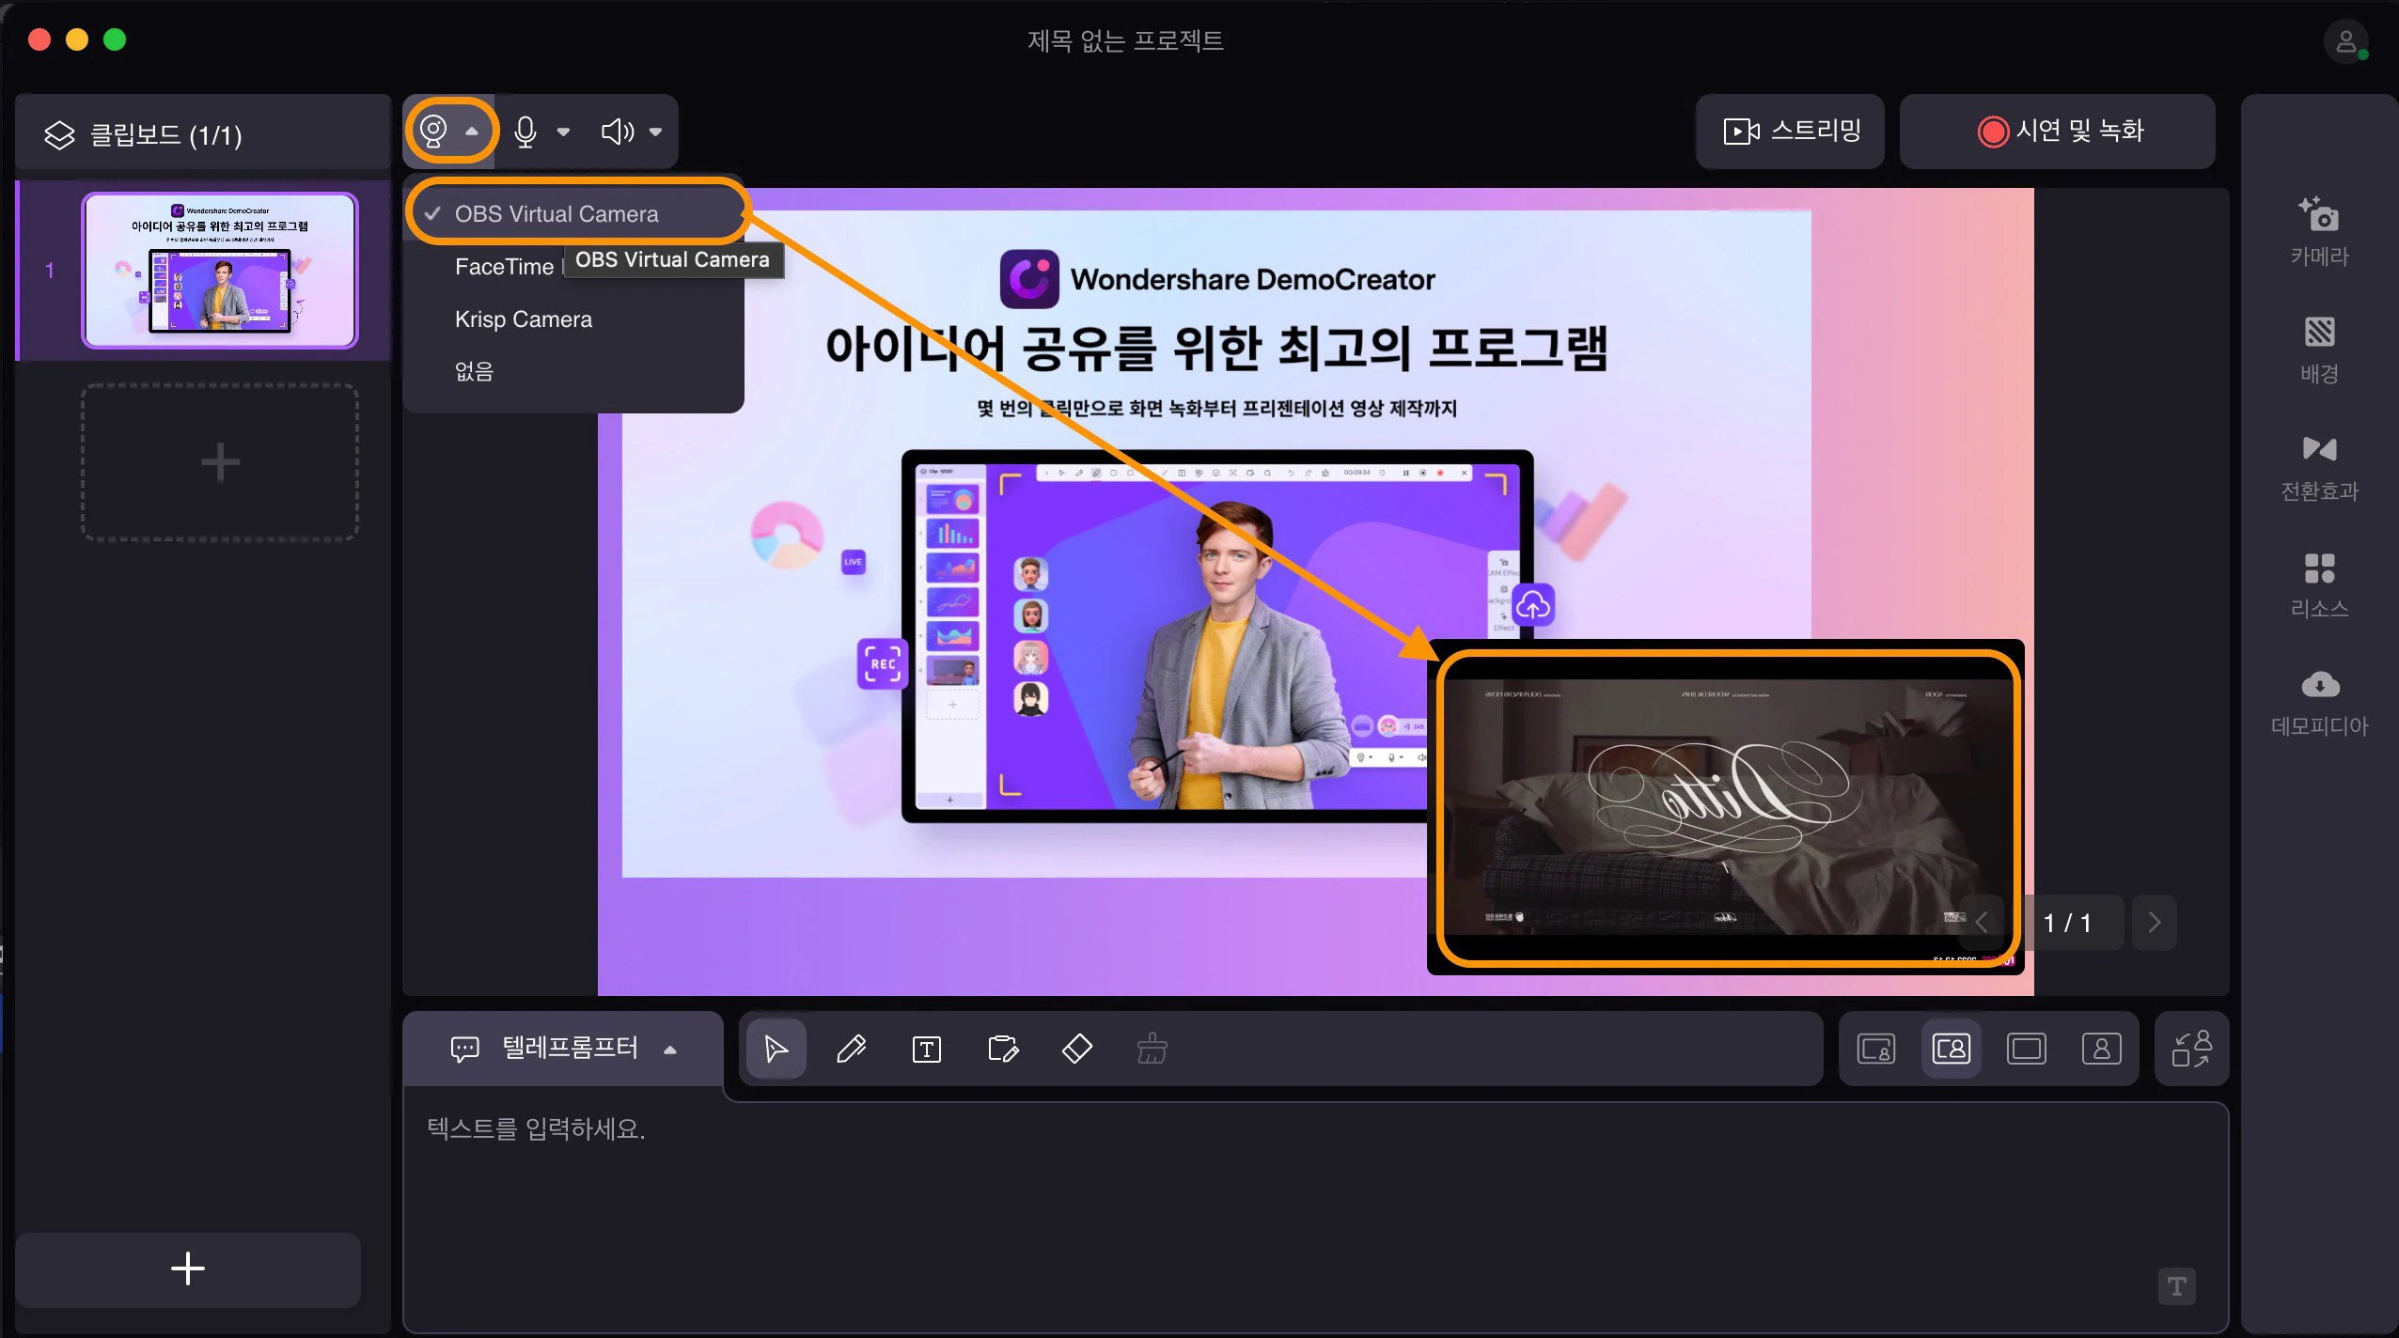Viewport: 2399px width, 1338px height.
Task: Open the 카메라 panel in the sidebar
Action: (x=2319, y=230)
